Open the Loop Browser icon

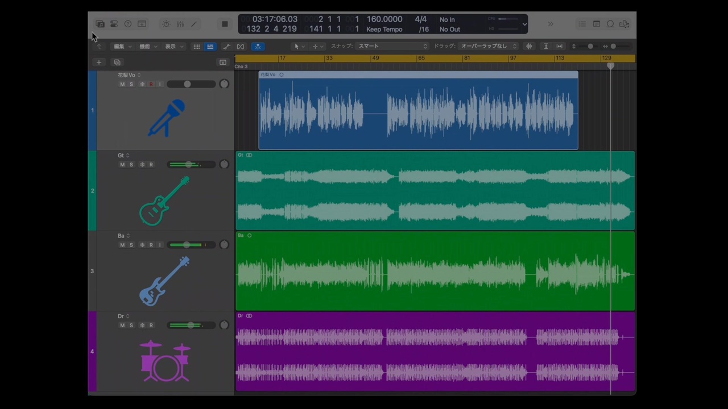610,24
